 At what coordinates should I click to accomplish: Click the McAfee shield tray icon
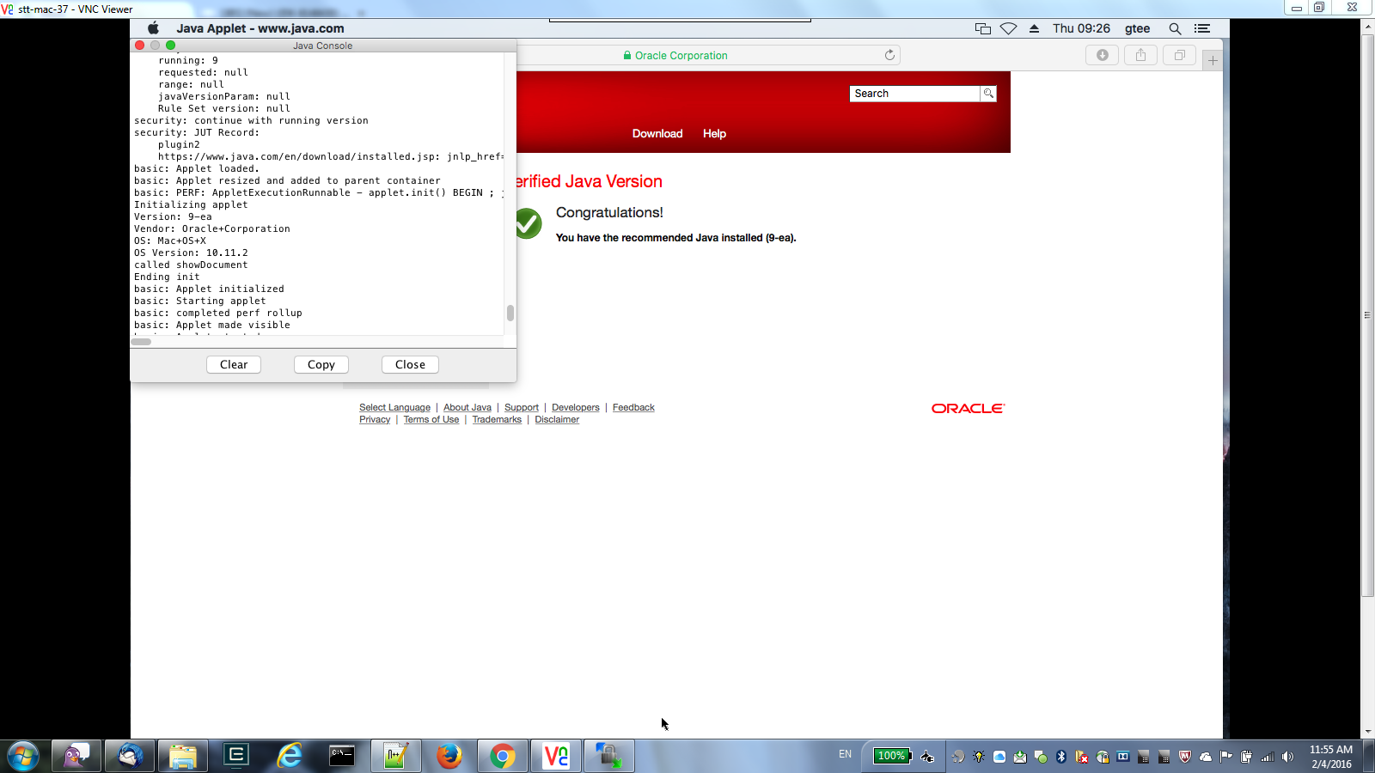click(1185, 757)
